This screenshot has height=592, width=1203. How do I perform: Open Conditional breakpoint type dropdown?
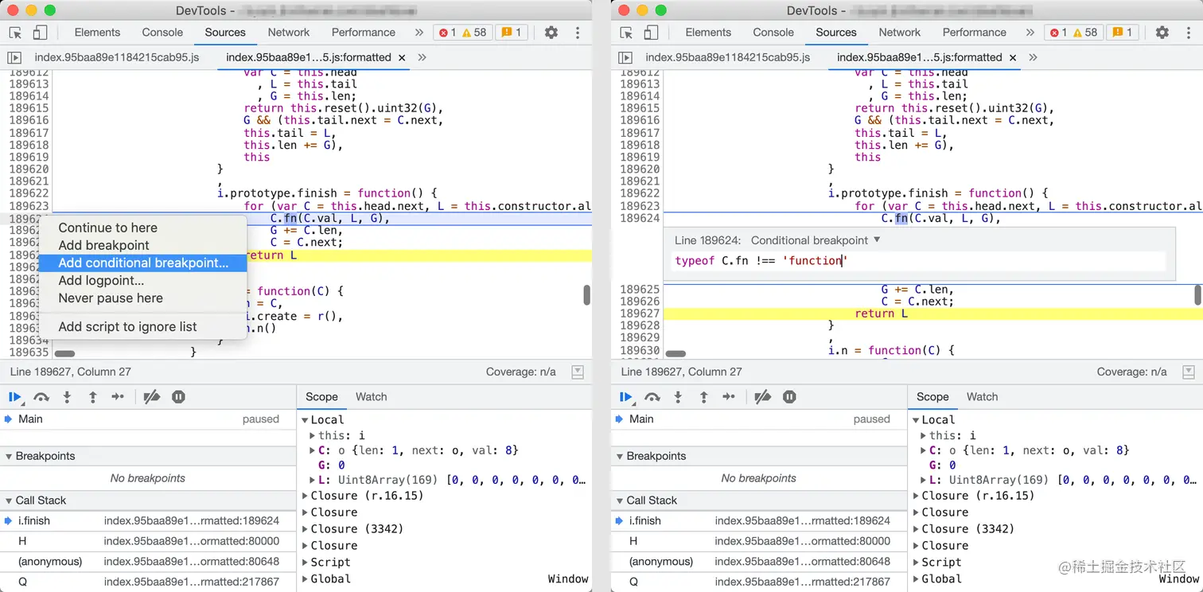[816, 240]
